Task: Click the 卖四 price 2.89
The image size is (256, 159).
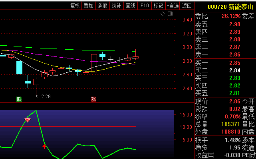Action: click(x=235, y=32)
